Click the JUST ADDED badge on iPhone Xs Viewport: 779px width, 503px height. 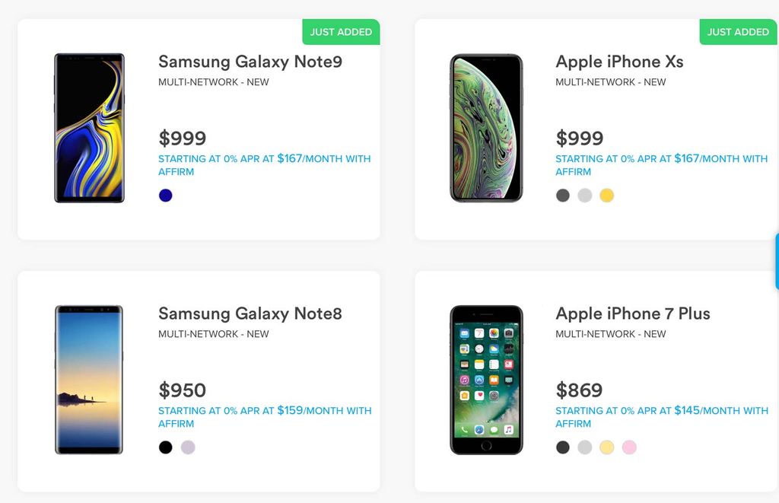pyautogui.click(x=737, y=32)
